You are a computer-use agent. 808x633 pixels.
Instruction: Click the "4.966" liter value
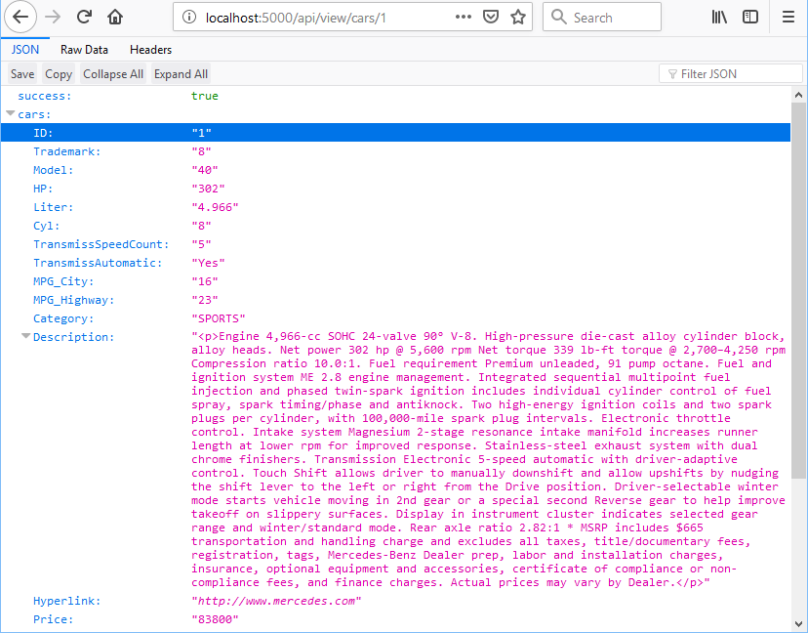215,207
